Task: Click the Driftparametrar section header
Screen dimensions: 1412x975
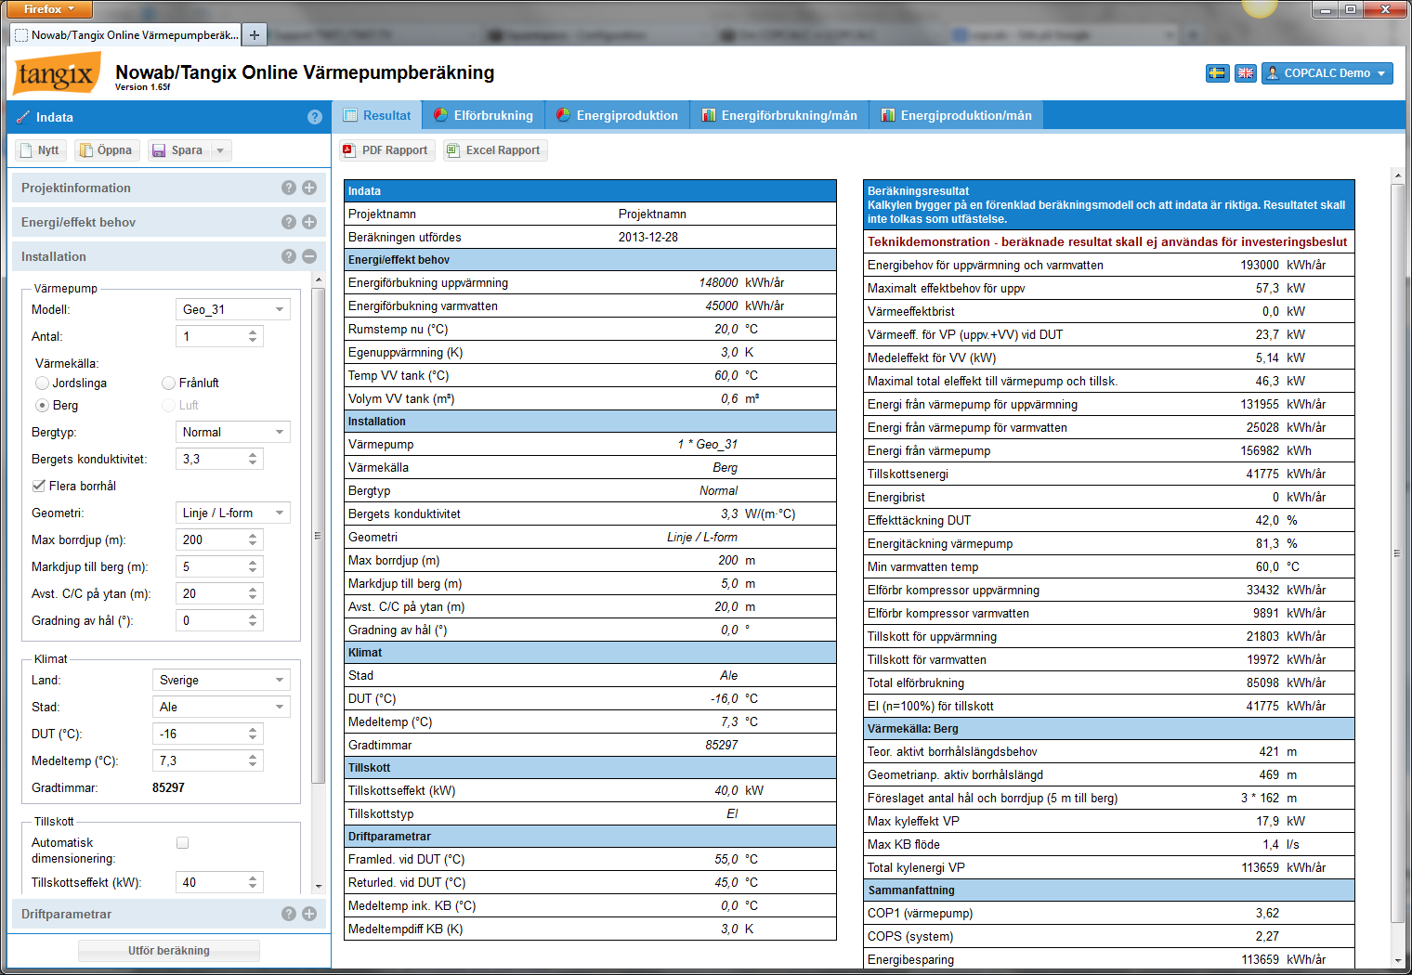Action: point(168,914)
